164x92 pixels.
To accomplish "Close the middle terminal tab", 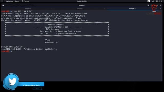I will tap(104, 8).
